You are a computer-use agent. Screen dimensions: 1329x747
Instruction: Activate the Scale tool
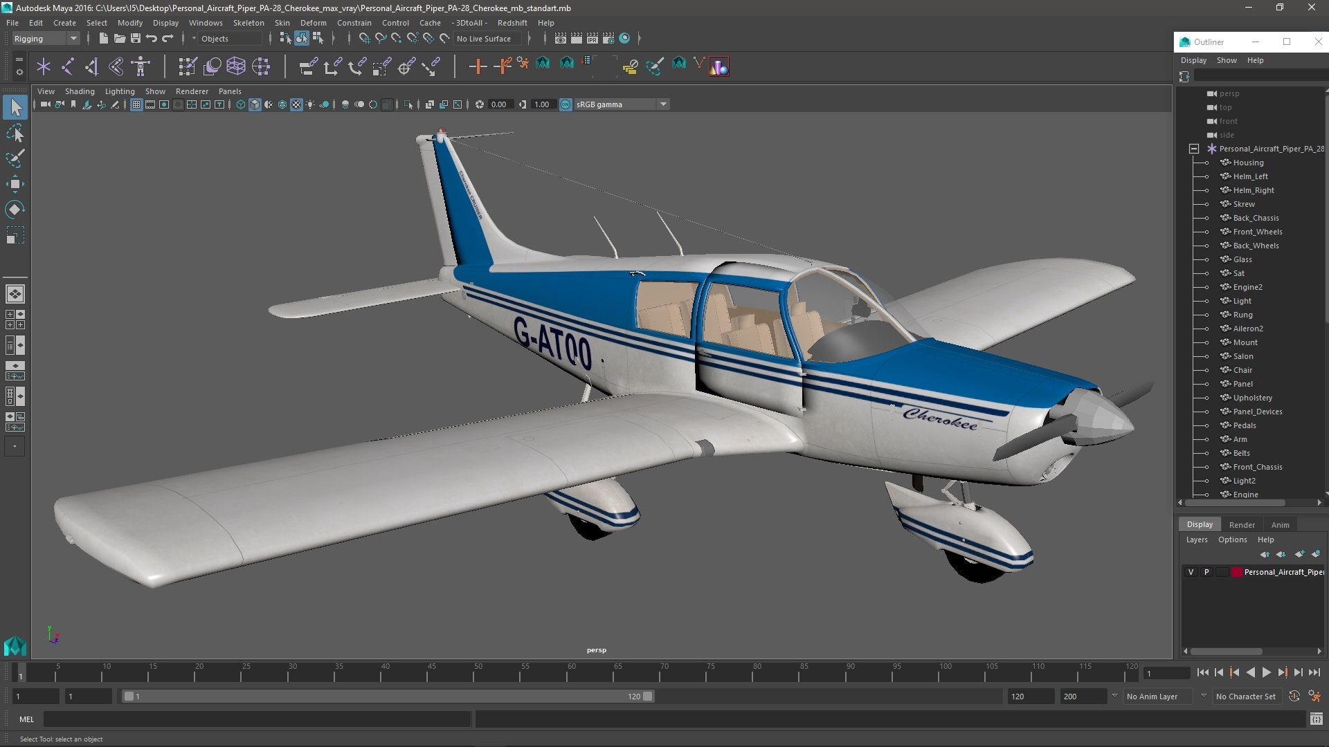15,235
